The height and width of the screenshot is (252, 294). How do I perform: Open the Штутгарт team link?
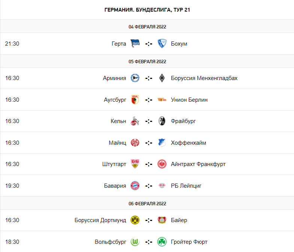[x=114, y=164]
